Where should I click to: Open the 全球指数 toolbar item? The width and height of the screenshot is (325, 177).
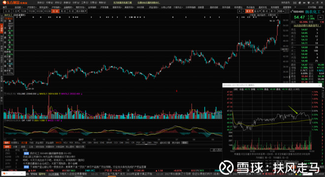coord(92,7)
